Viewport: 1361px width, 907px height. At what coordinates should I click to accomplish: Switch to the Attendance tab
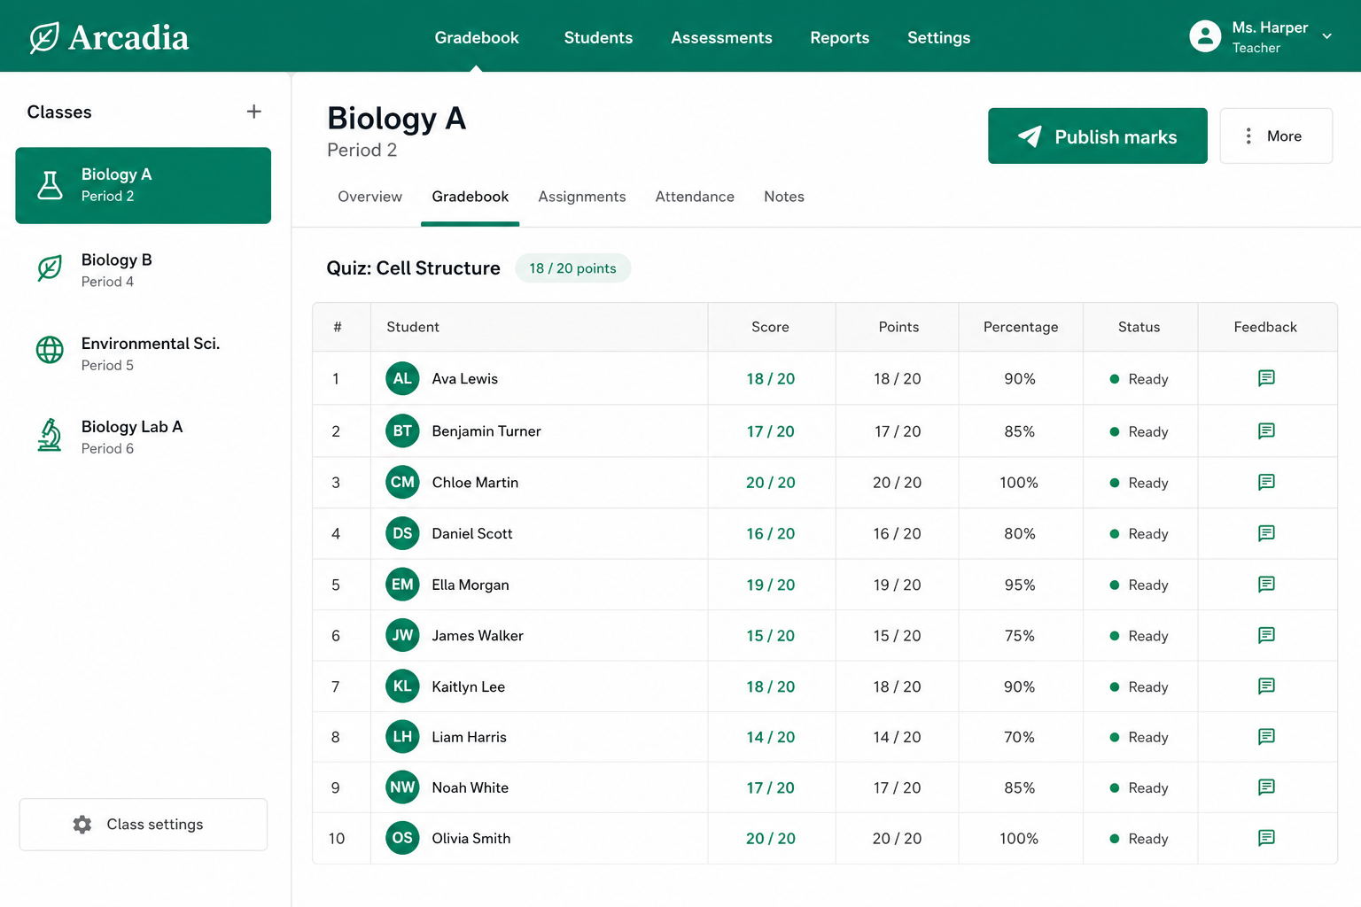point(695,197)
